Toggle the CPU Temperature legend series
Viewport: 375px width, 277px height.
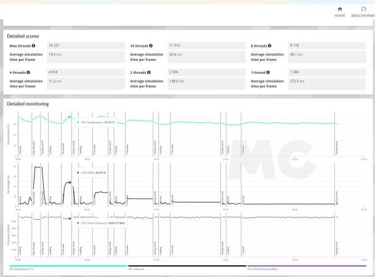point(21,269)
